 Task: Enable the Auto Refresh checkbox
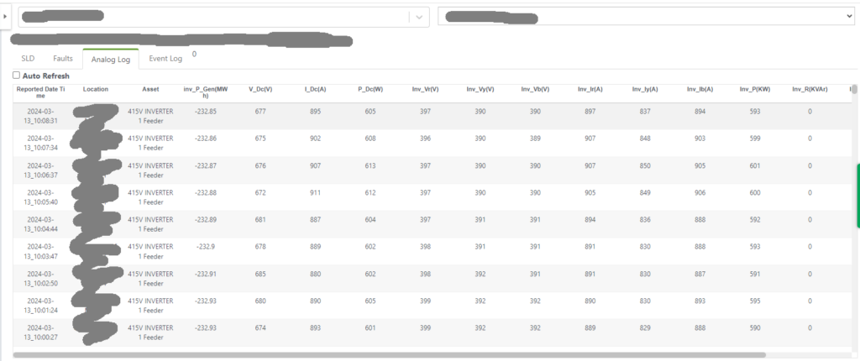pyautogui.click(x=17, y=76)
